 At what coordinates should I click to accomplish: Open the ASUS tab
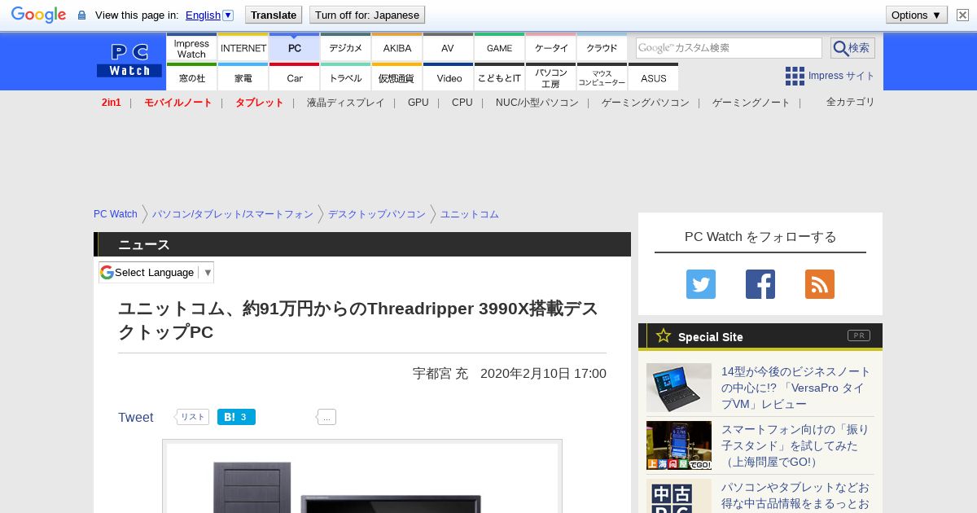(x=653, y=77)
